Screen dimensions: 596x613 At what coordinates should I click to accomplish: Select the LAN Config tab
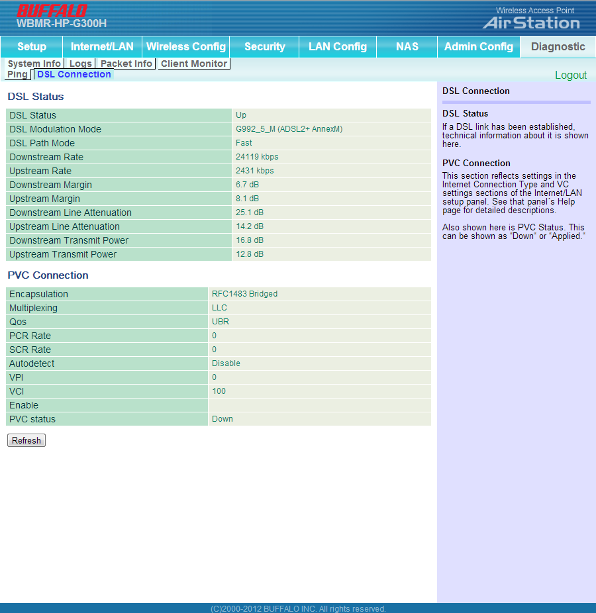pos(337,47)
